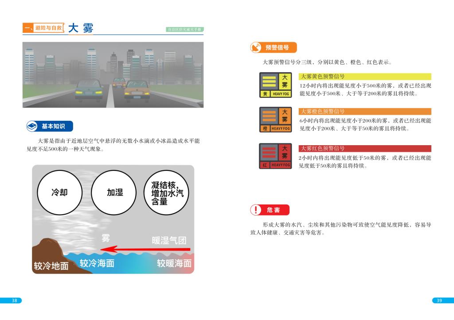454x320 pixels.
Task: Click the orange heavy fog warning icon
Action: point(275,120)
